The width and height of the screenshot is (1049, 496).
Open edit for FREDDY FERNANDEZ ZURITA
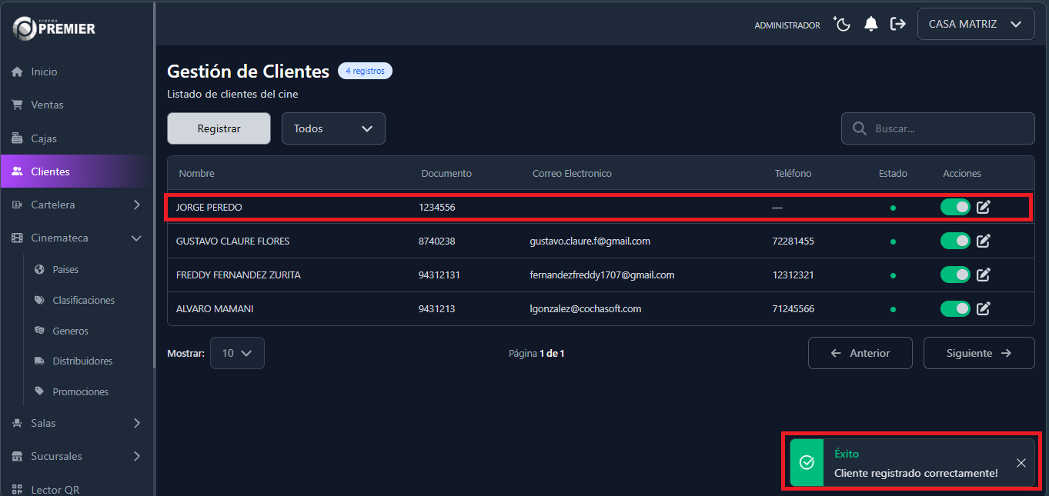[983, 275]
